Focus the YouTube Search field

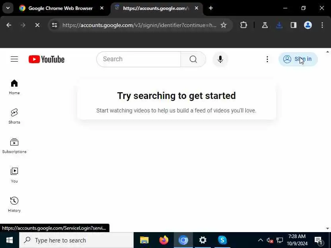(x=138, y=59)
